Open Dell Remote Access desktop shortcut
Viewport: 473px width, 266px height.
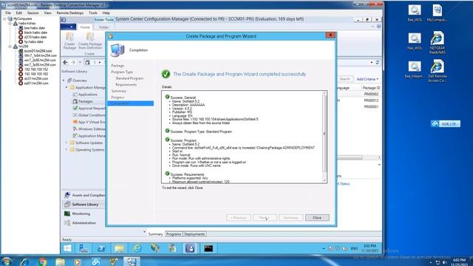(x=437, y=71)
